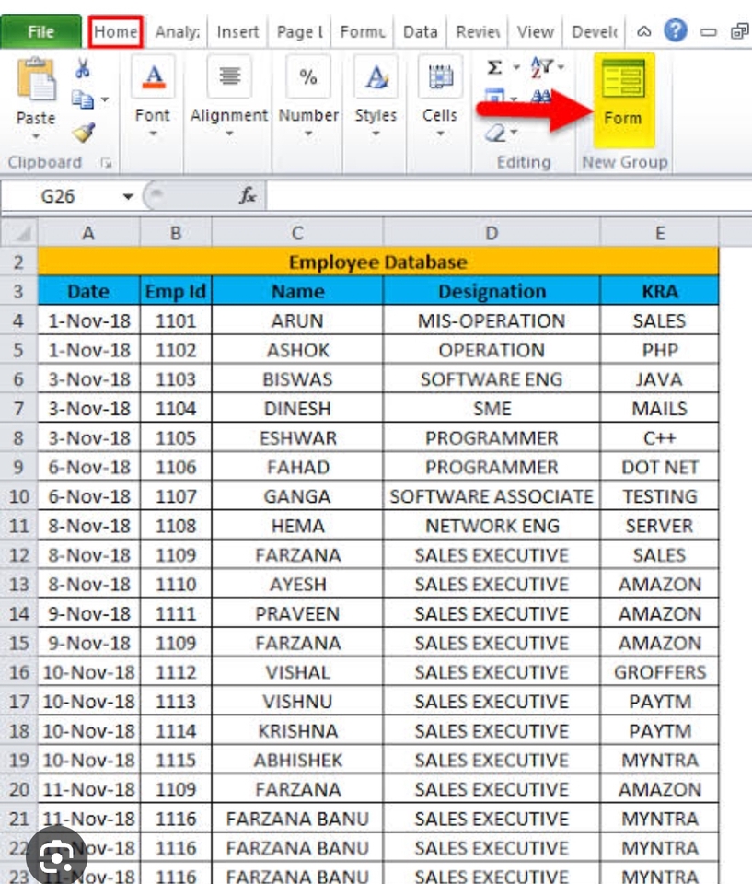
Task: Click the Select All corner triangle
Action: [x=19, y=233]
